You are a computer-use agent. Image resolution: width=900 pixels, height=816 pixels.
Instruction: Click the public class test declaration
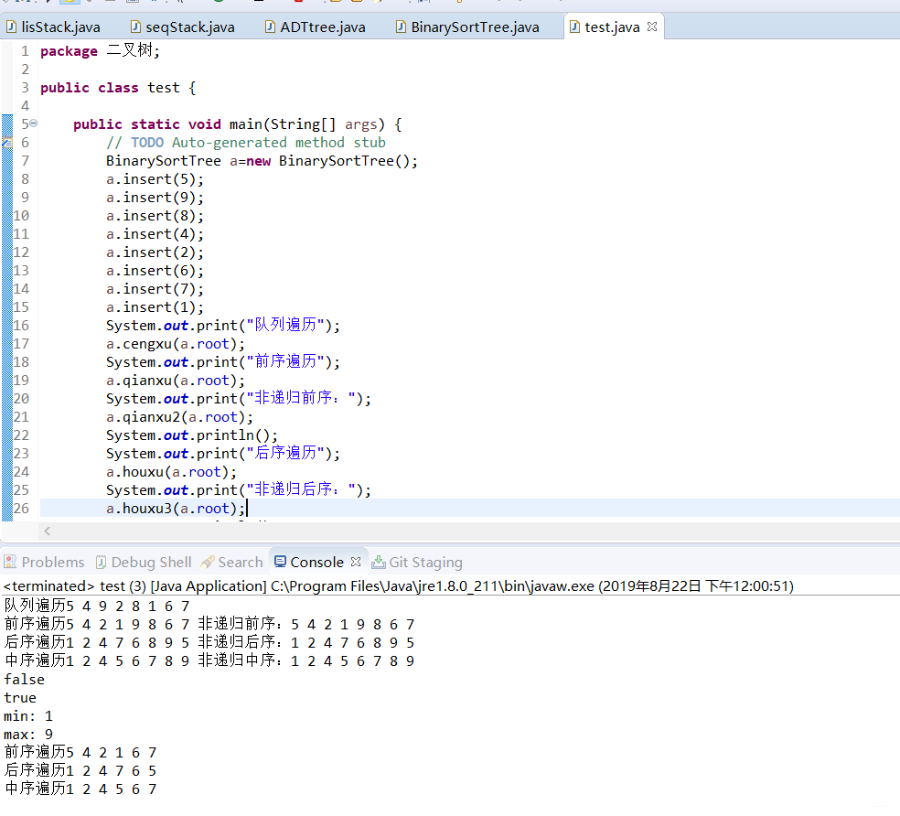[x=118, y=88]
